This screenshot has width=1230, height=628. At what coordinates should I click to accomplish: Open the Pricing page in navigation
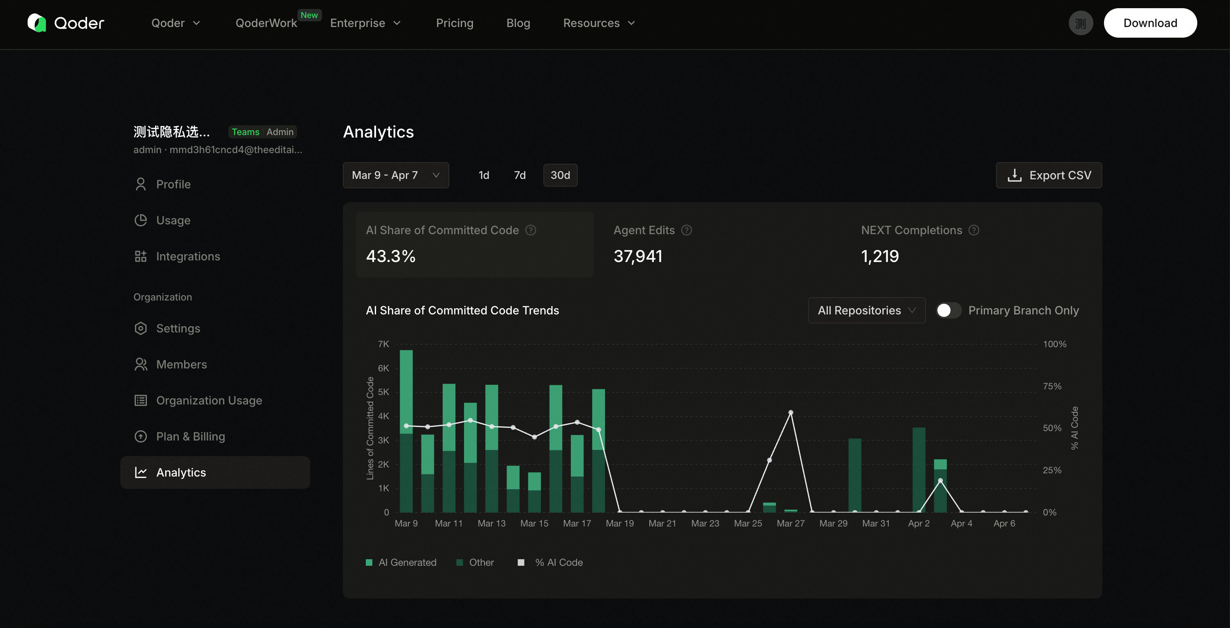point(455,23)
